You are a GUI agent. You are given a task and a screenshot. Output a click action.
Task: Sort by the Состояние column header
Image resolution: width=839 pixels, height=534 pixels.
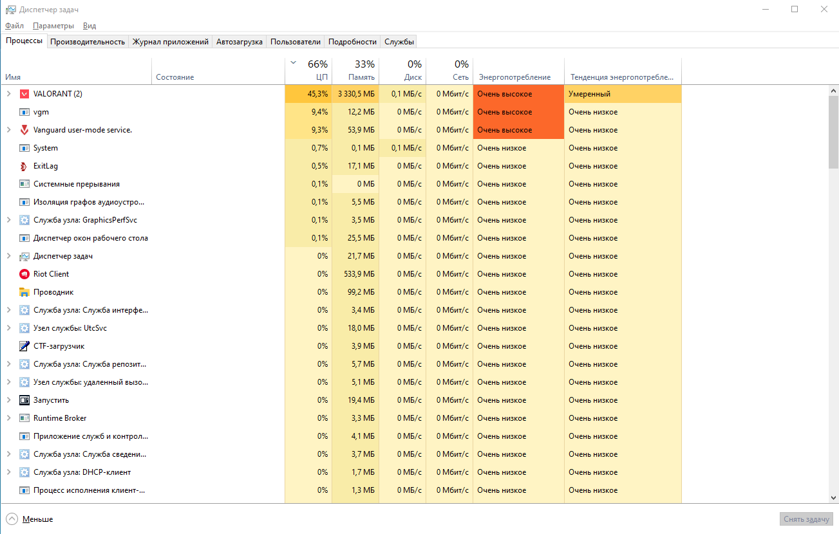[x=218, y=71]
